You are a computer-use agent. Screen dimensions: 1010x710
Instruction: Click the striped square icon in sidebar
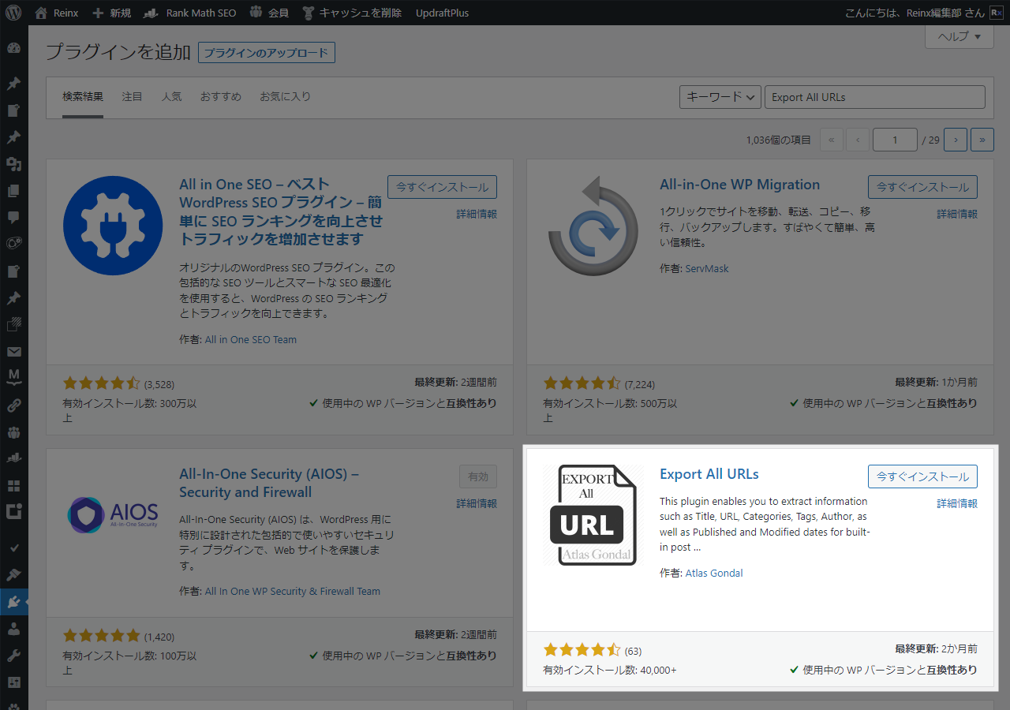(x=13, y=325)
